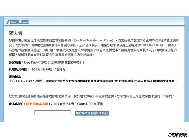Click the note about letter O and digit 0
Image resolution: width=189 pixels, height=138 pixels.
click(x=79, y=104)
